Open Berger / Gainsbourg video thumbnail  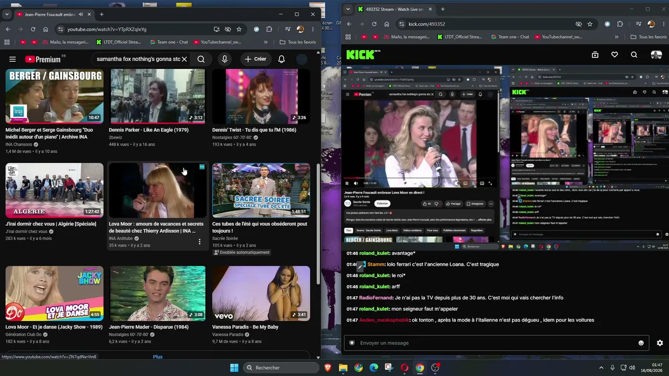(54, 96)
